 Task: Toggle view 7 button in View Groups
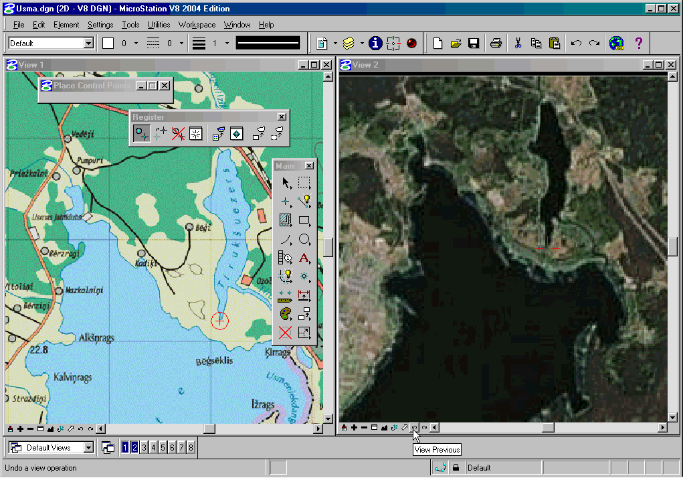[182, 447]
